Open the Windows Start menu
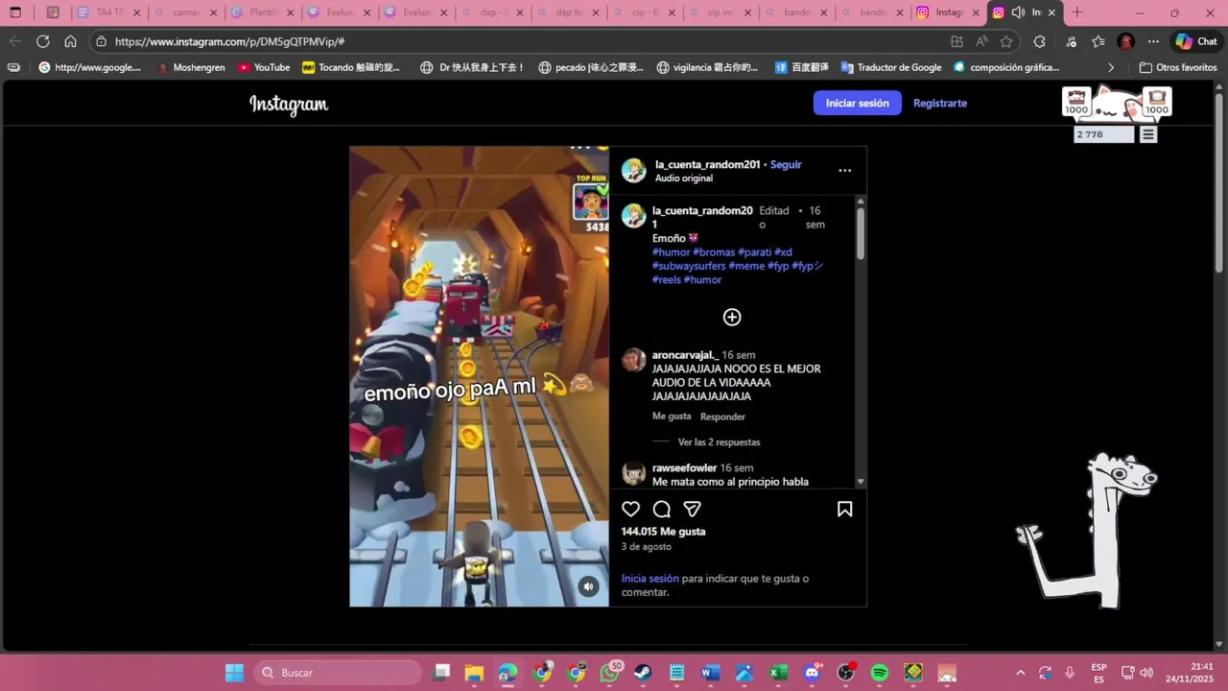Image resolution: width=1228 pixels, height=691 pixels. tap(234, 673)
